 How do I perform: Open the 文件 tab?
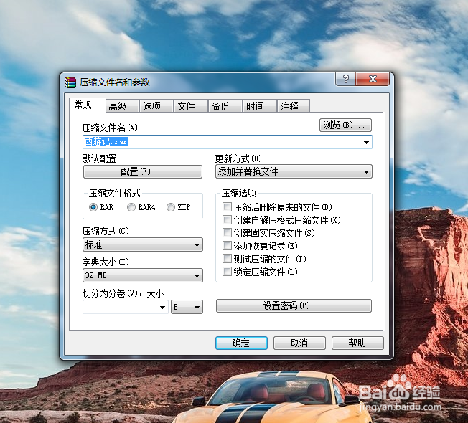(191, 106)
